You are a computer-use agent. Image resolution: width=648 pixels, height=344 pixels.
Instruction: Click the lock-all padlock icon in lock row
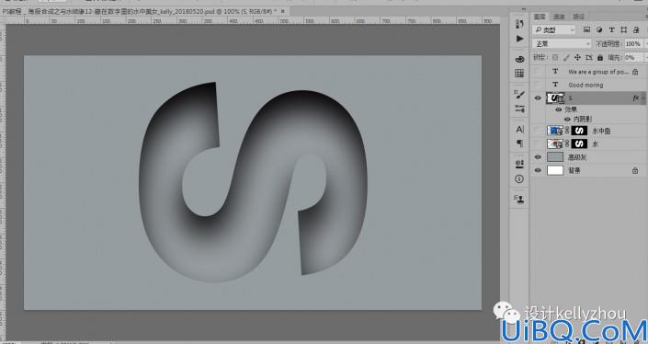click(600, 57)
